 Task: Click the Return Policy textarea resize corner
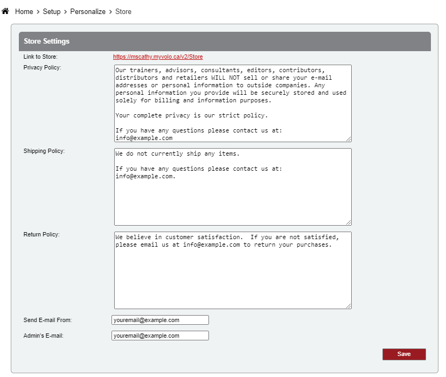[349, 306]
